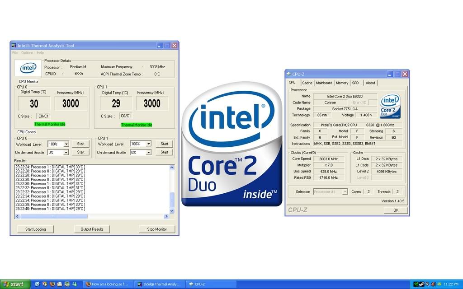Open the Start menu
Viewport: 463px width, 289px height.
coord(15,284)
